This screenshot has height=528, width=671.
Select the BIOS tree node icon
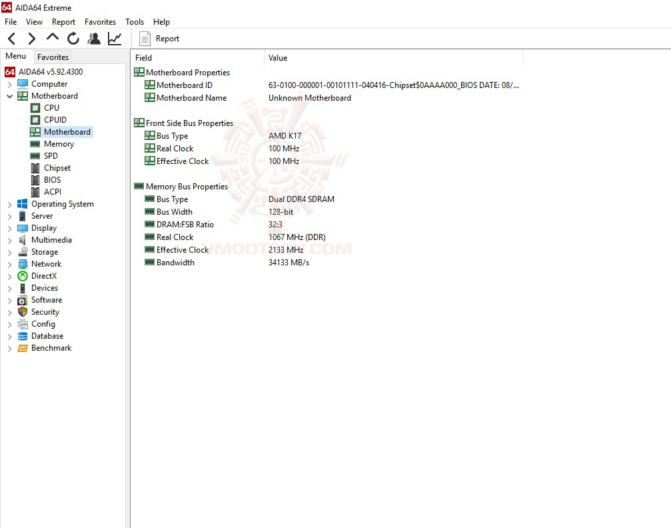click(35, 180)
